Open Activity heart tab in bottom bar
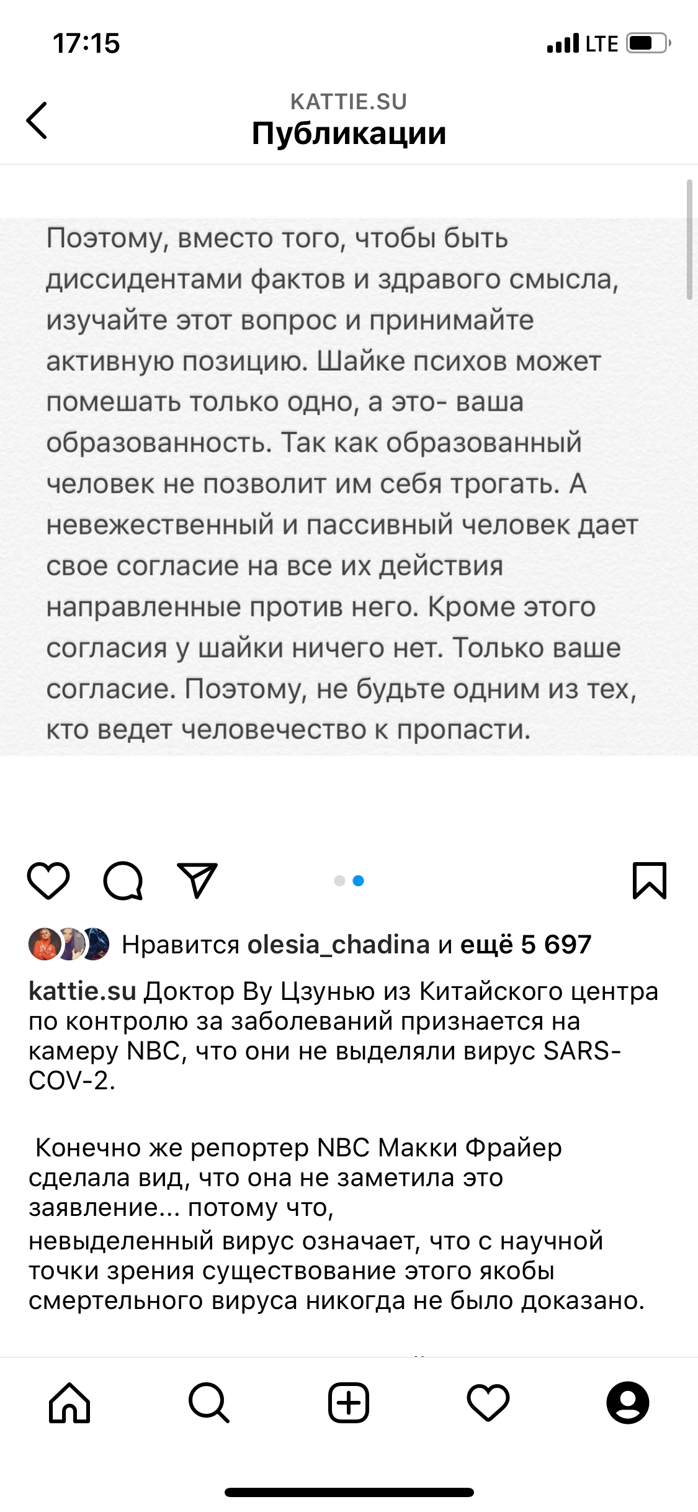 click(488, 1403)
